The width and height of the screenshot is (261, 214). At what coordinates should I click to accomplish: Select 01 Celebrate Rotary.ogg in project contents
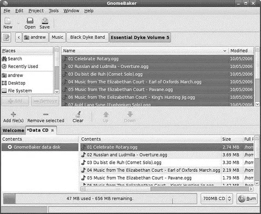point(167,147)
